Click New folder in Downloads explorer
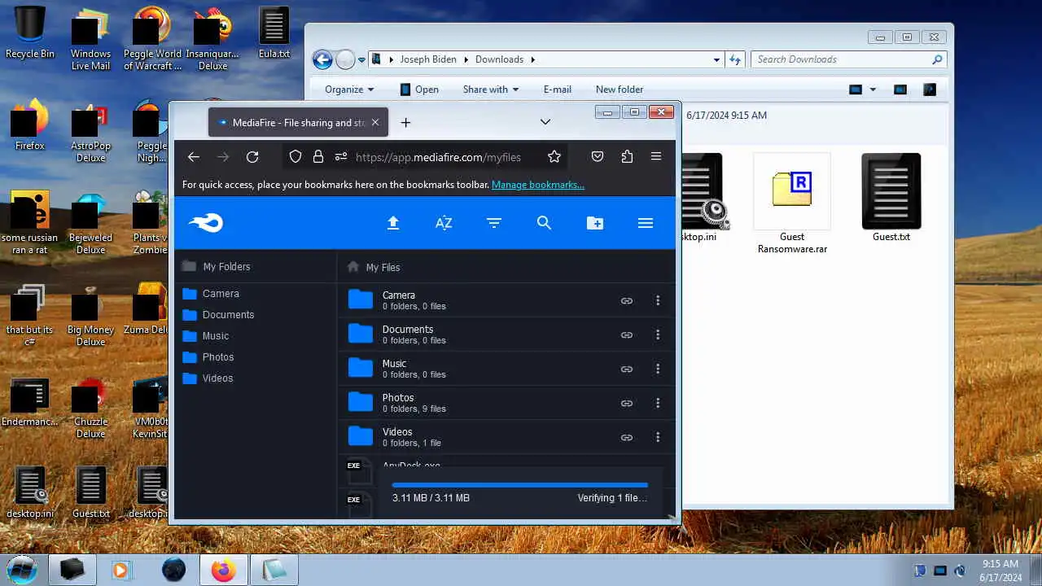This screenshot has width=1042, height=586. 620,90
